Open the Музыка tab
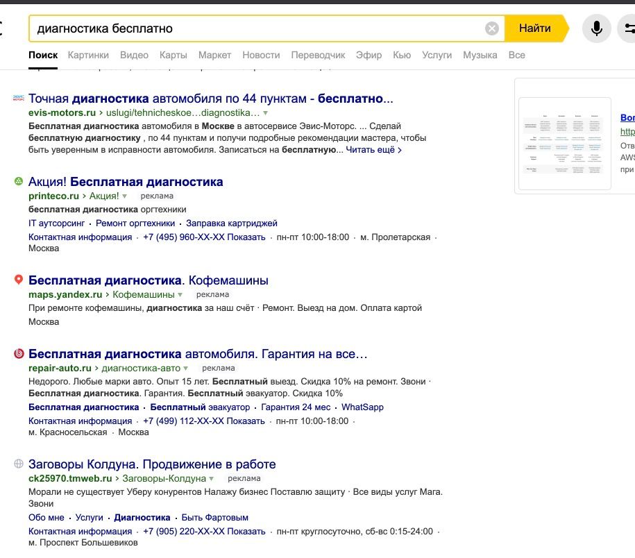 point(480,55)
